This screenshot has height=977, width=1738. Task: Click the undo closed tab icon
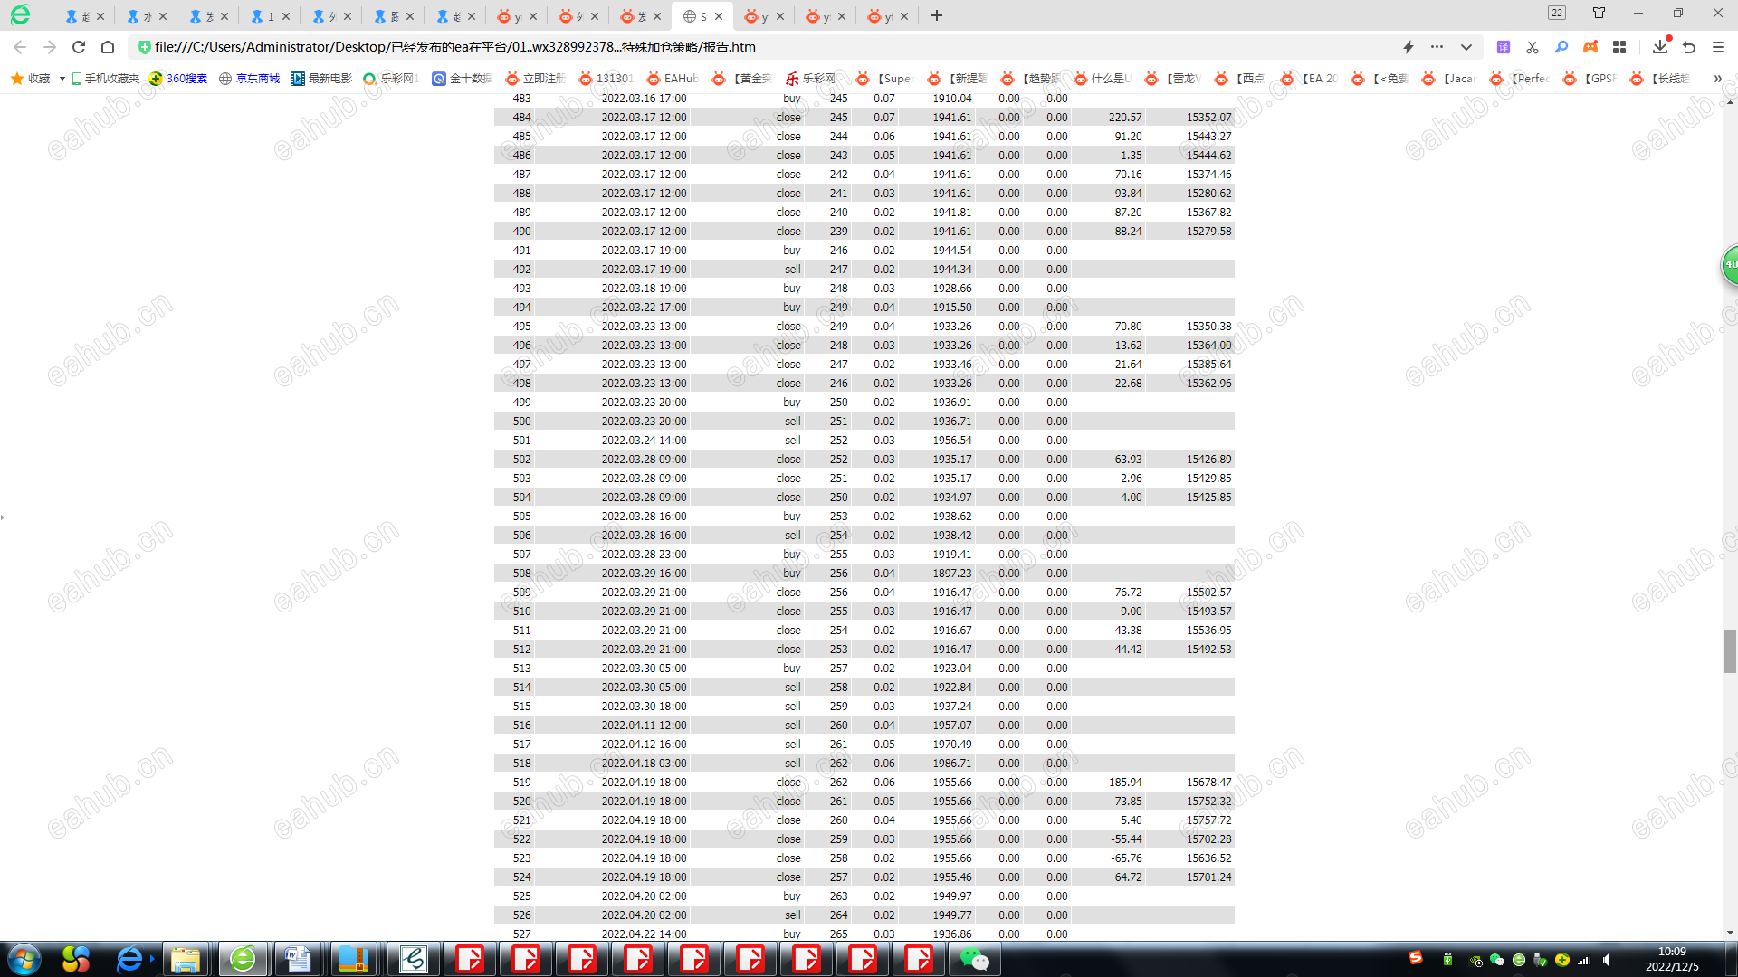[x=1689, y=47]
